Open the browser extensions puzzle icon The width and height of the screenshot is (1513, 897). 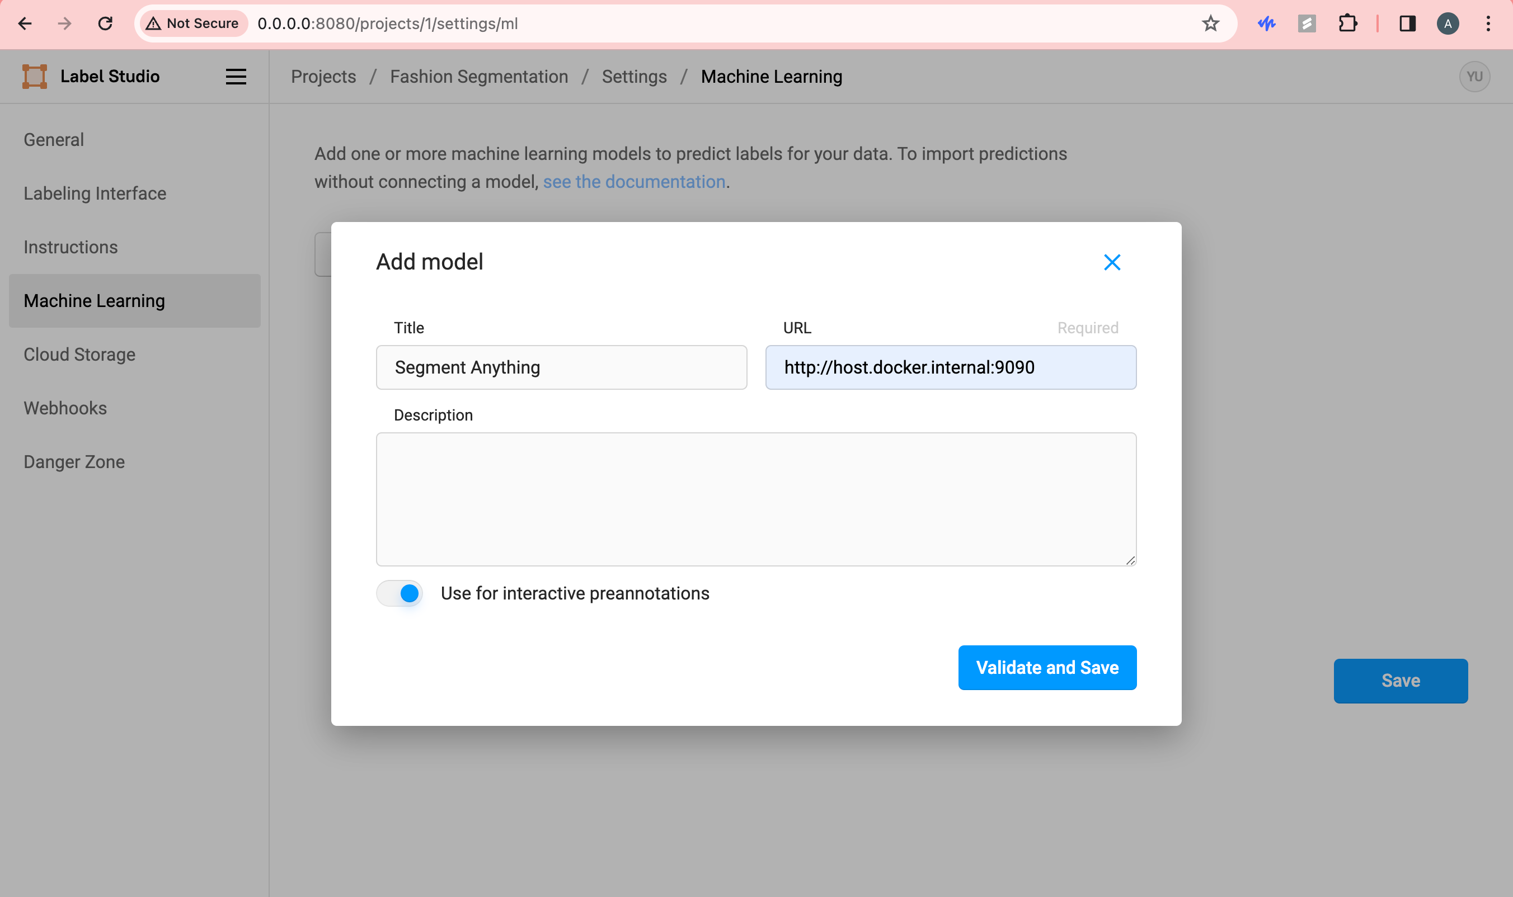[x=1347, y=23]
